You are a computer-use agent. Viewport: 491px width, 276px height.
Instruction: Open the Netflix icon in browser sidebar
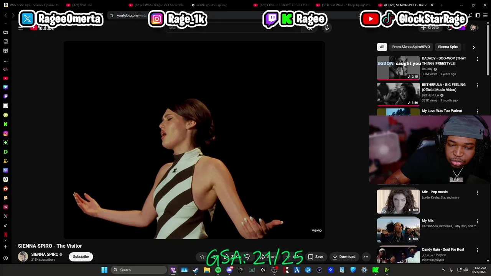tap(5, 235)
